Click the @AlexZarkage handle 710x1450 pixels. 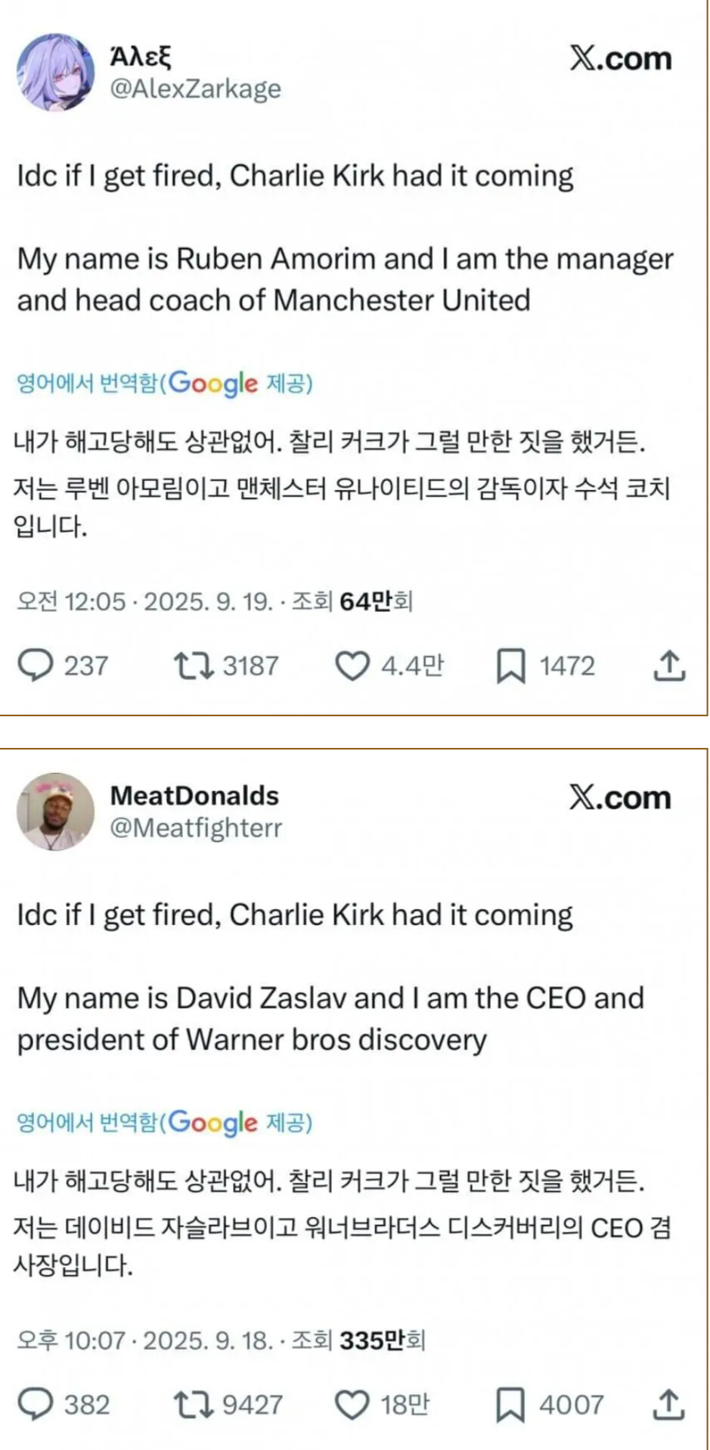(195, 89)
